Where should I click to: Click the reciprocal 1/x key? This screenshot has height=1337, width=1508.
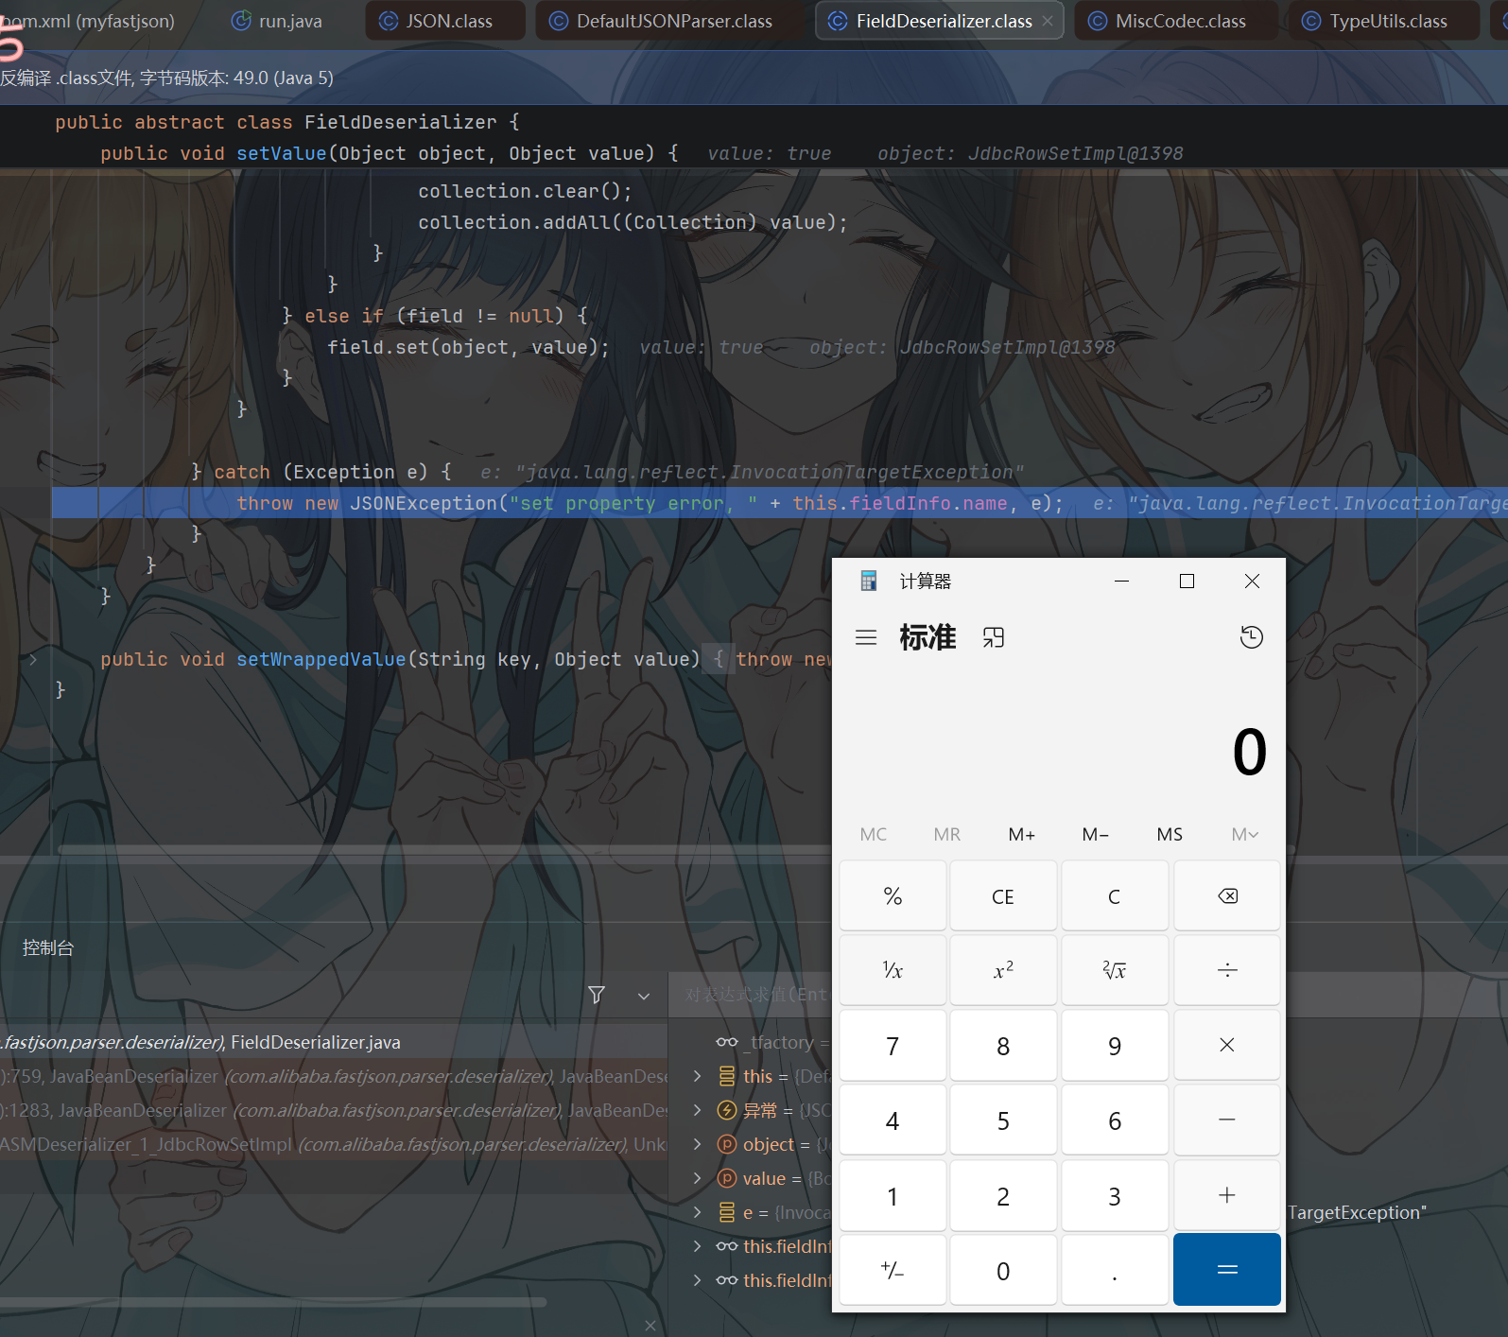coord(893,970)
